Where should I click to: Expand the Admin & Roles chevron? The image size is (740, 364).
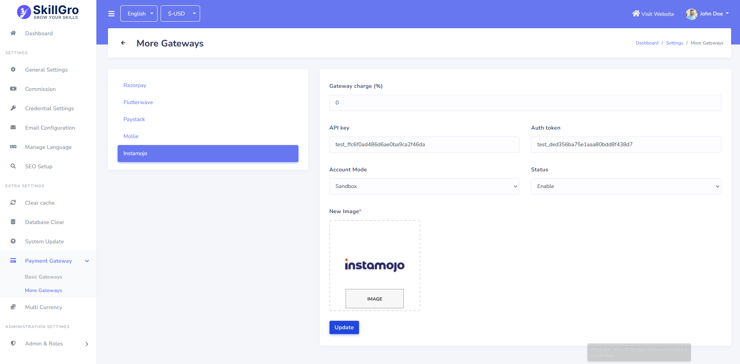(87, 344)
